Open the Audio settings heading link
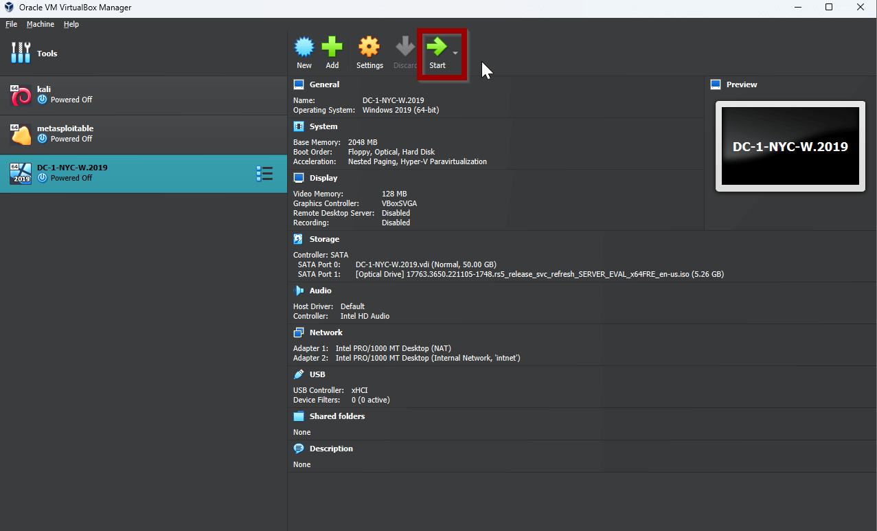This screenshot has width=877, height=531. 321,291
